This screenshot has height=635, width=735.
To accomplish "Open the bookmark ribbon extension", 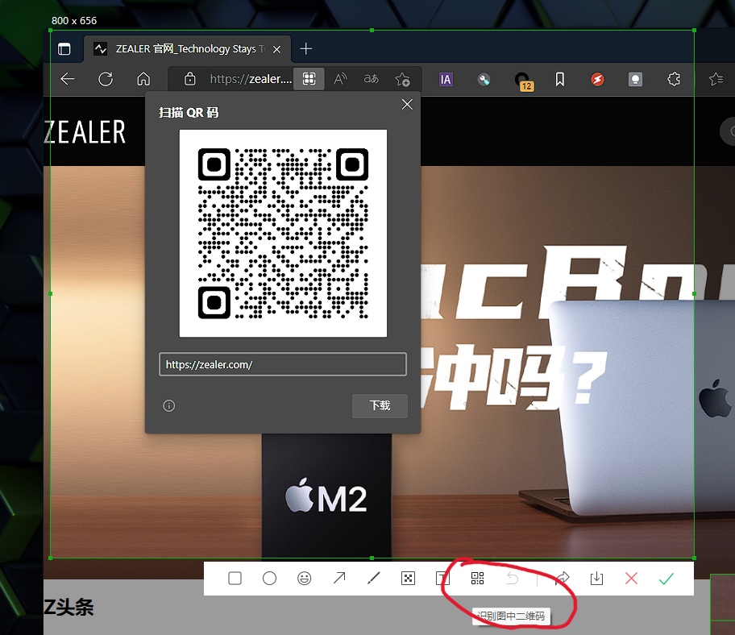I will [559, 79].
